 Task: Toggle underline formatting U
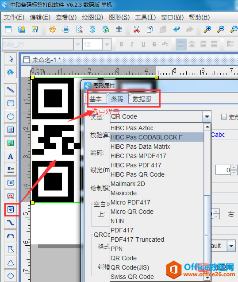point(143,44)
